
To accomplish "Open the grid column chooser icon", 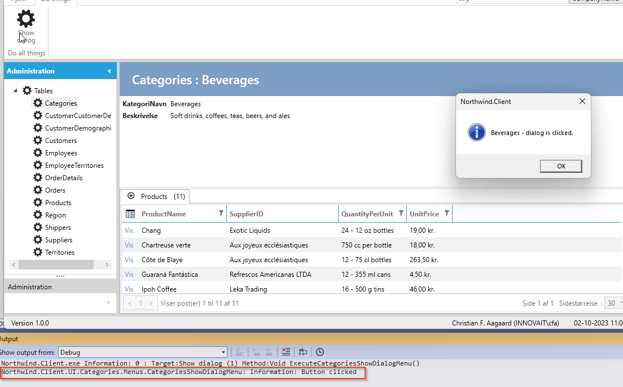I will [130, 214].
